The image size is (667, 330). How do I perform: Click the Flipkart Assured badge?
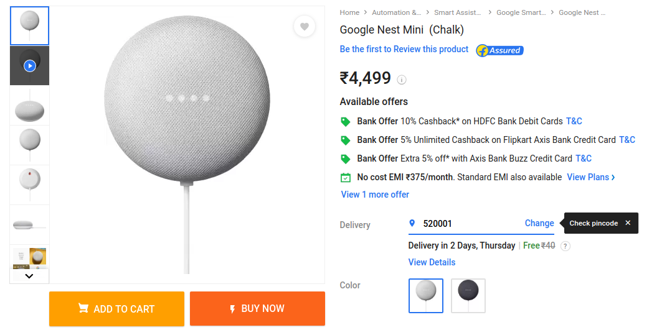[x=499, y=50]
